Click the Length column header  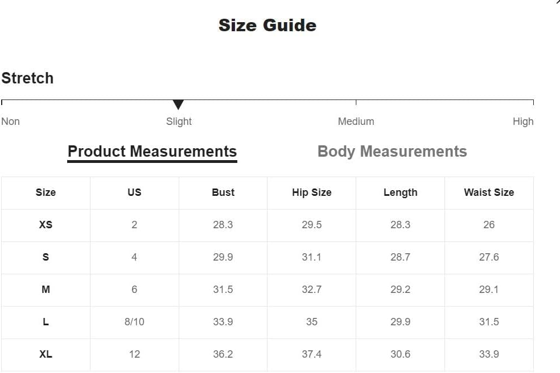400,192
